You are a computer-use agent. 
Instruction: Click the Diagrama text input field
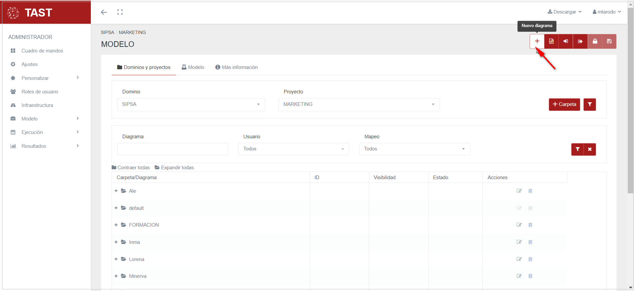(172, 149)
